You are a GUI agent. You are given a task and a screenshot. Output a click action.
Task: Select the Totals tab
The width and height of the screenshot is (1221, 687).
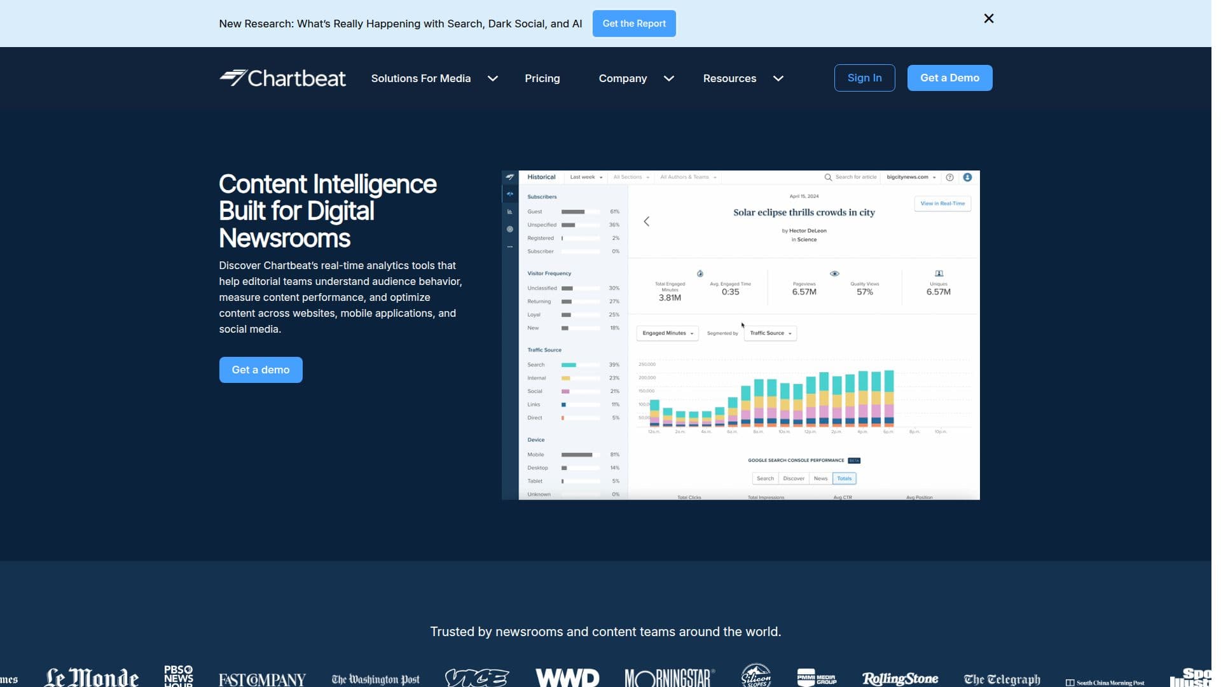tap(844, 478)
